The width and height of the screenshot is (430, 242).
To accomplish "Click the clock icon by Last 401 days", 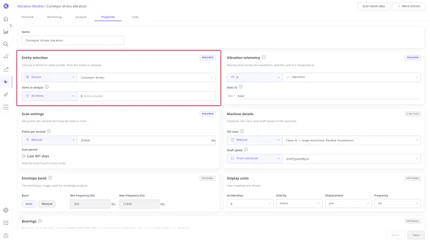I will [24, 156].
